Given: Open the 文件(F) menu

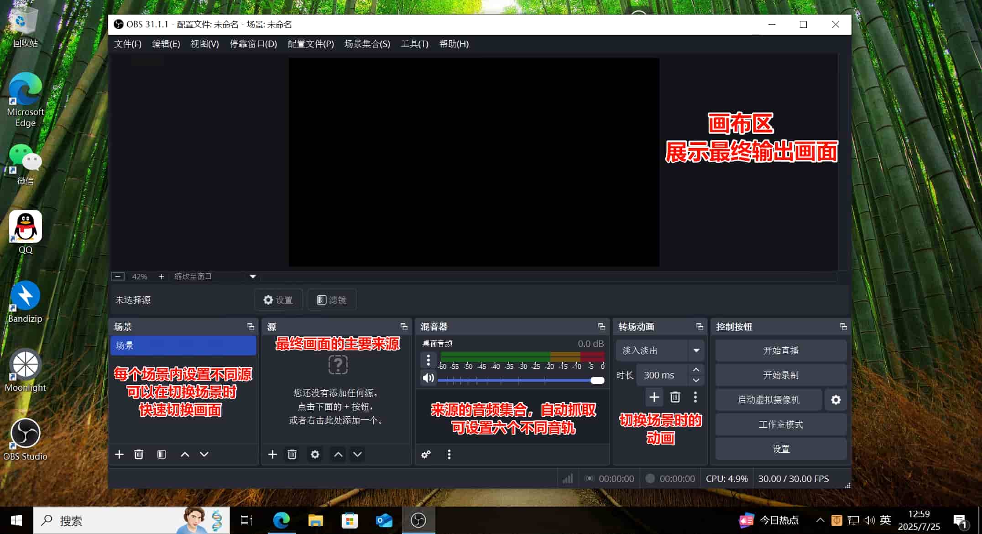Looking at the screenshot, I should point(128,44).
